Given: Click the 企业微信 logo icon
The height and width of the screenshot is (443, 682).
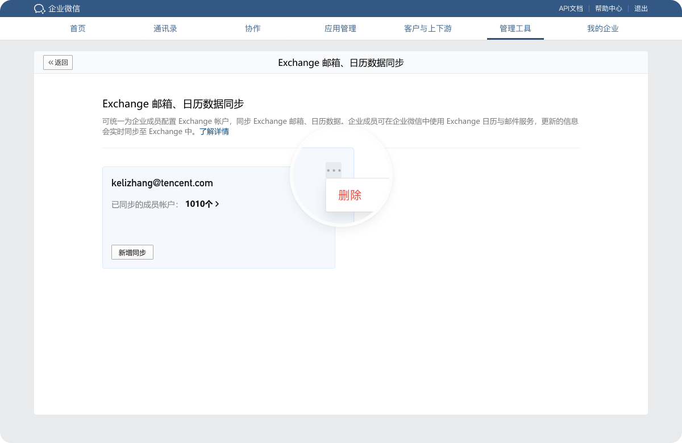Looking at the screenshot, I should tap(40, 9).
